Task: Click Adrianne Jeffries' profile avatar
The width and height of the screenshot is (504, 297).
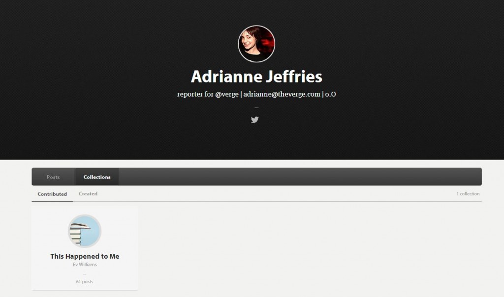Action: (256, 44)
